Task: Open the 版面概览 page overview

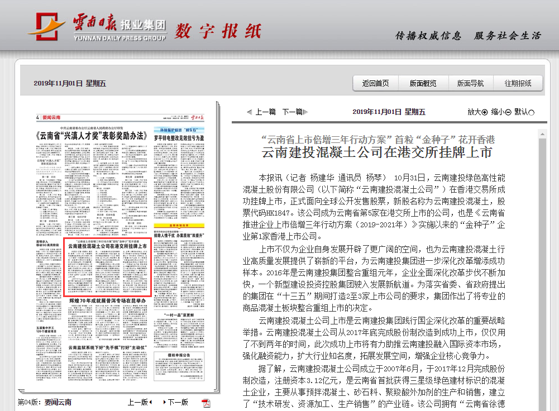Action: point(425,83)
